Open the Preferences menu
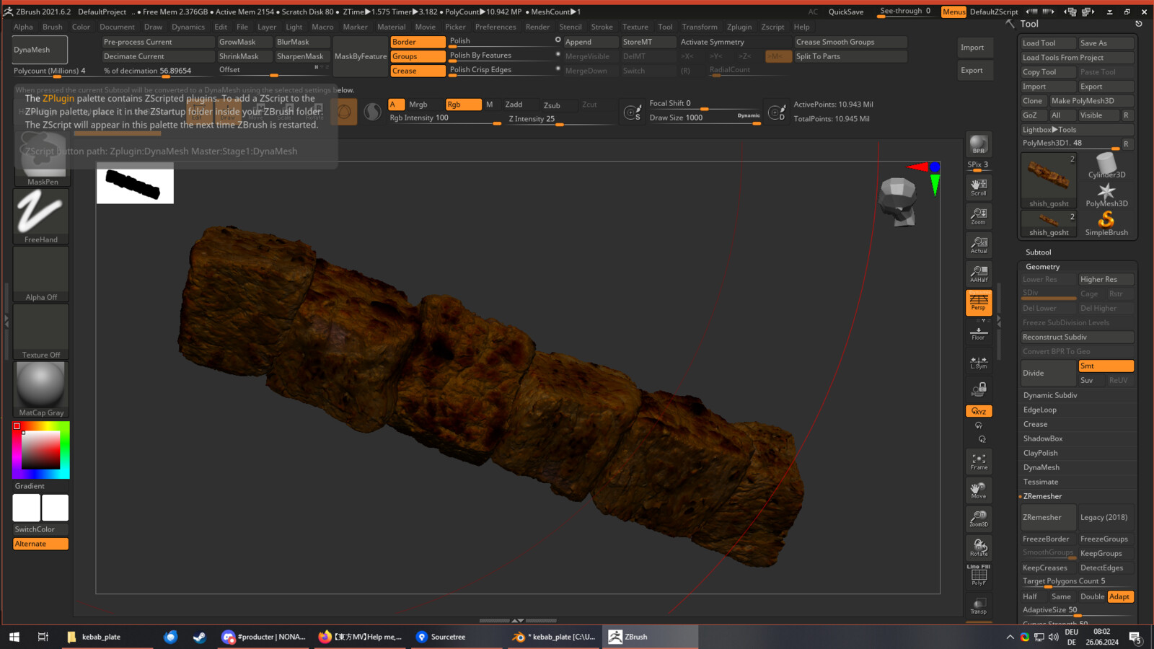The image size is (1154, 649). point(495,27)
